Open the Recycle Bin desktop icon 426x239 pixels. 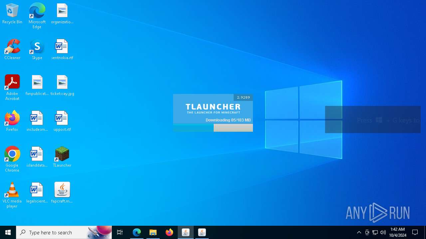pyautogui.click(x=12, y=14)
